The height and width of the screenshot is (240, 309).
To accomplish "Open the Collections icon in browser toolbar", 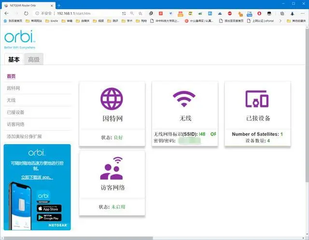I will tap(282, 13).
